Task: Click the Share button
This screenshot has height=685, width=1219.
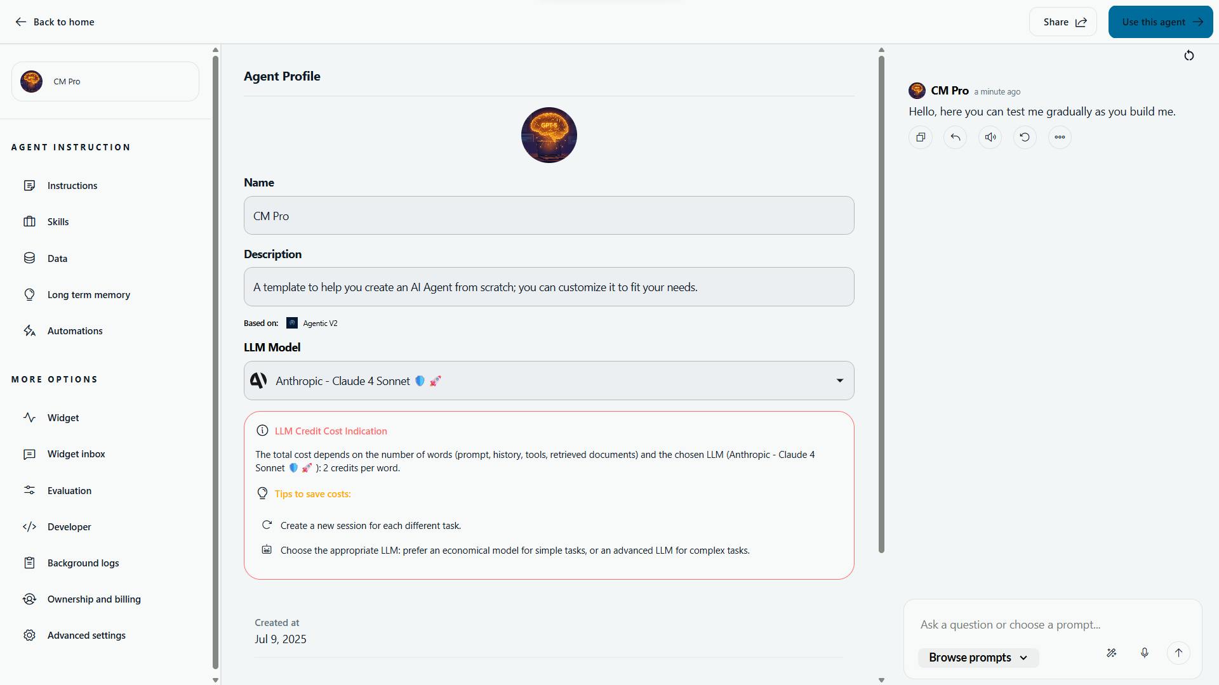Action: (x=1063, y=22)
